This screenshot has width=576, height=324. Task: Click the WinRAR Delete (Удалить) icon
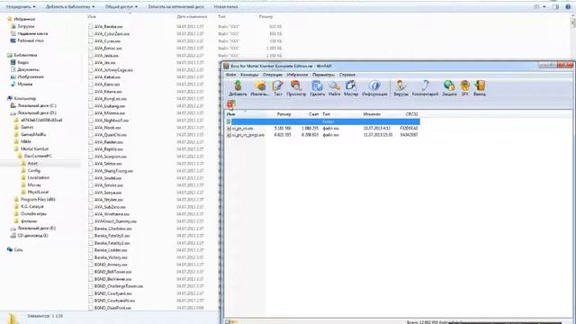click(x=317, y=88)
